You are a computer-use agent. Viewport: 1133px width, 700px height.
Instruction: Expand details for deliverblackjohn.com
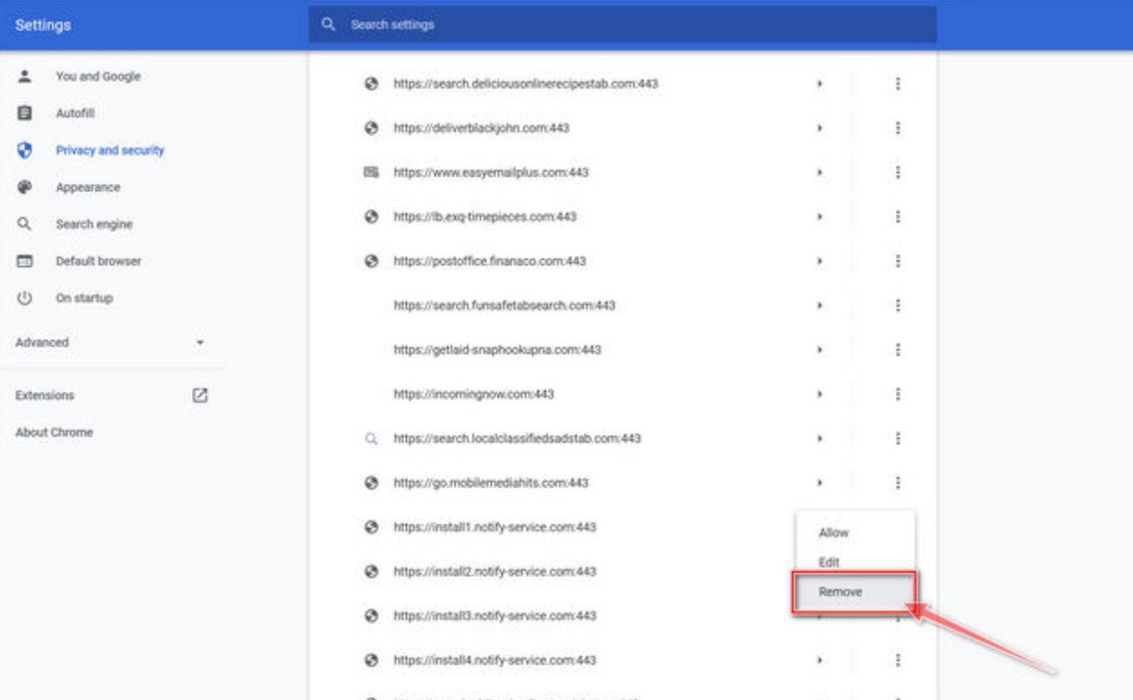click(820, 128)
